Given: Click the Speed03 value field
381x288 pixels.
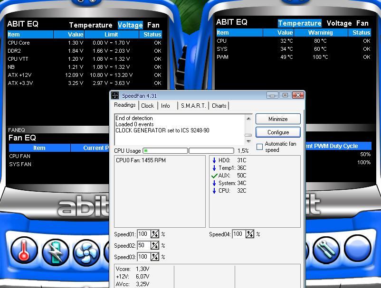Looking at the screenshot, I should tap(144, 257).
